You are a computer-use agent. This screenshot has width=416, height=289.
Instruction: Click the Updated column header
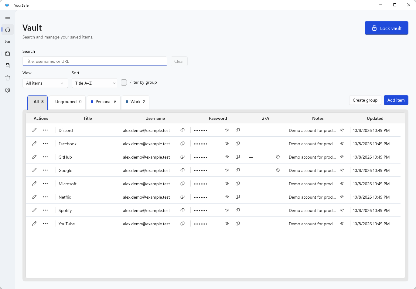[375, 118]
